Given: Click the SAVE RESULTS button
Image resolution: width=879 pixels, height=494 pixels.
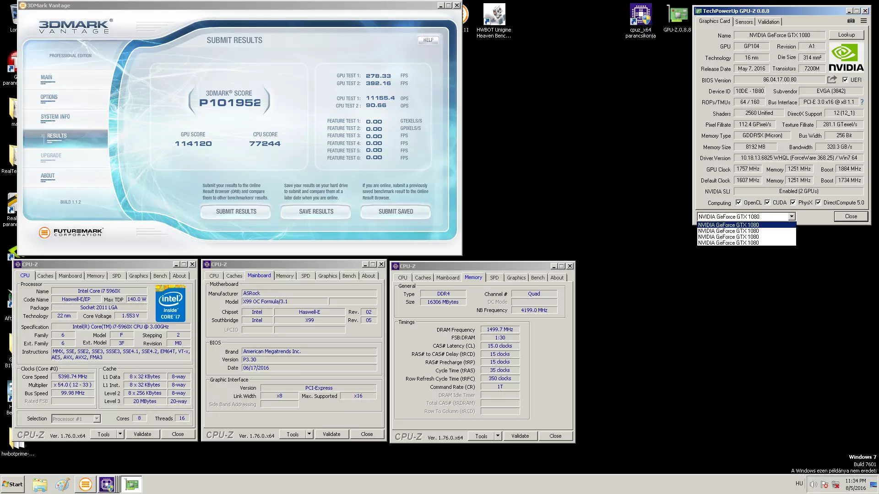Looking at the screenshot, I should [316, 211].
